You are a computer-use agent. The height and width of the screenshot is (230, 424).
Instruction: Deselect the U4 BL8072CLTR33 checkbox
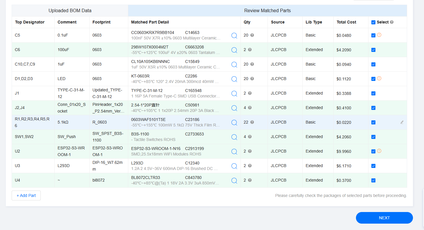pos(373,180)
